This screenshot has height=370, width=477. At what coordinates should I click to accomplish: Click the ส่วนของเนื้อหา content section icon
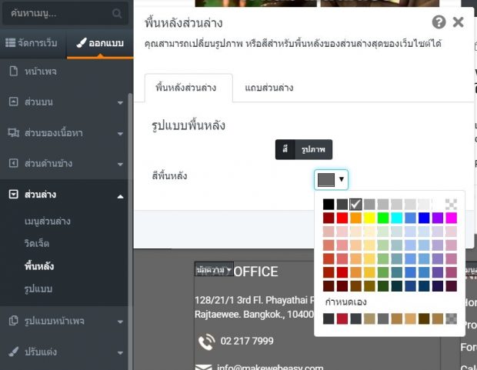coord(13,133)
